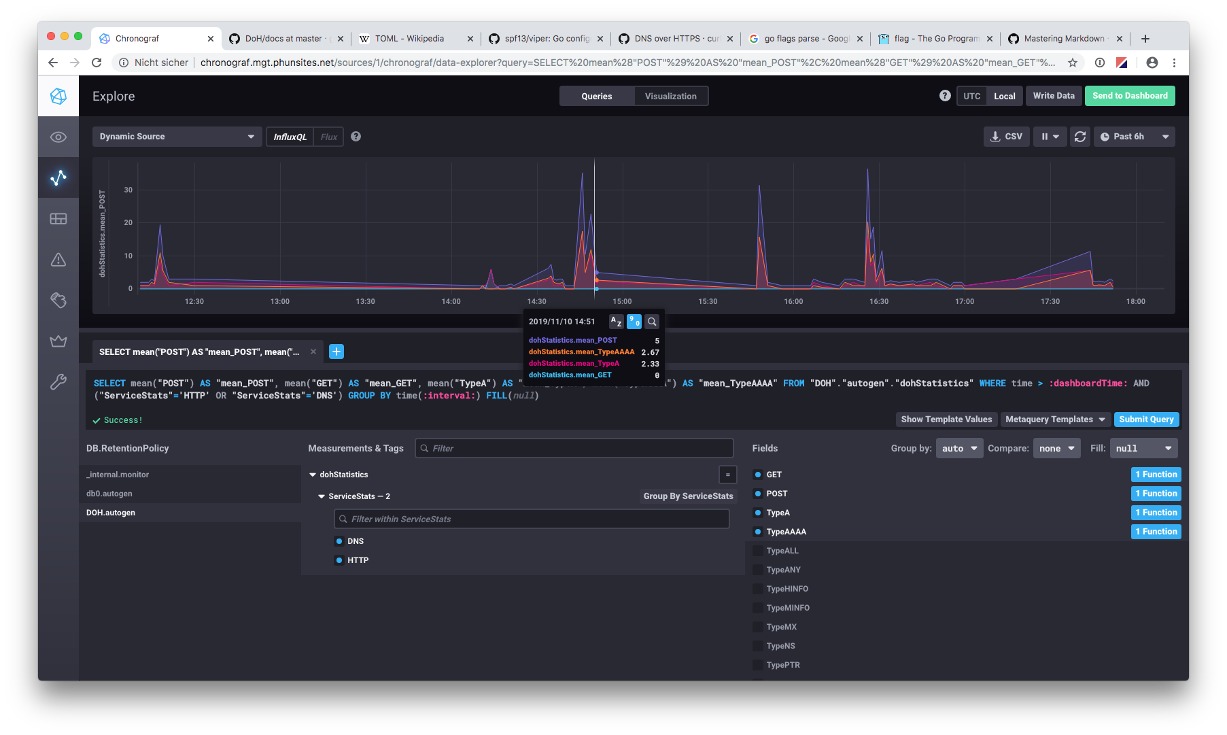Click the dohStatistics measurement options icon

tap(727, 475)
